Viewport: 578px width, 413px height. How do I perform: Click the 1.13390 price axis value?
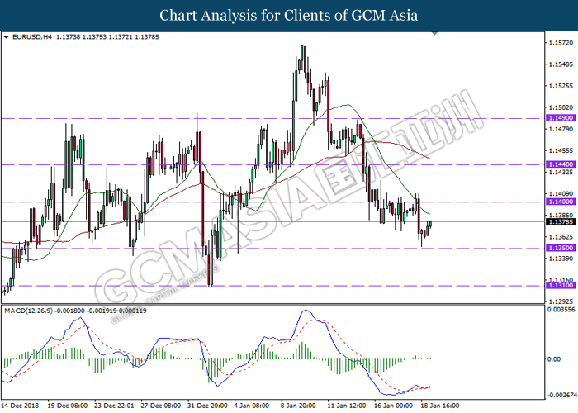(x=561, y=259)
